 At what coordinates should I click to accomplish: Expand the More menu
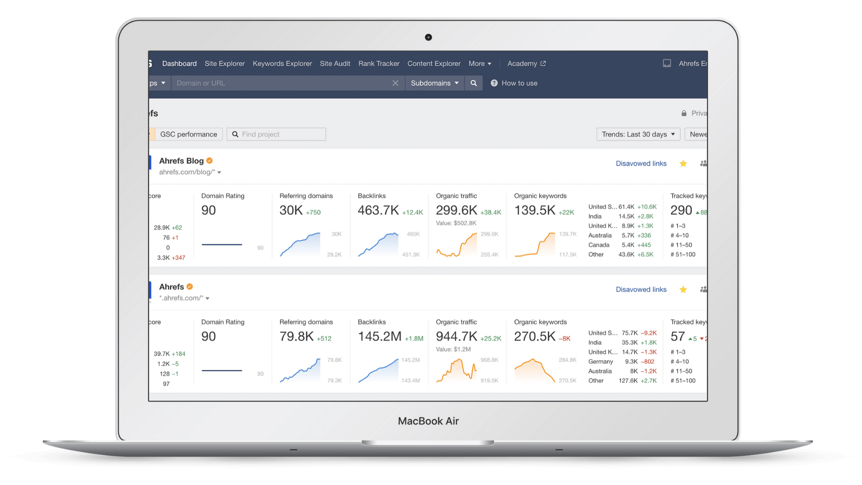480,63
